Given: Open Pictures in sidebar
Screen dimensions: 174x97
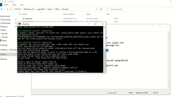Looking at the screenshot, I should 4,27.
